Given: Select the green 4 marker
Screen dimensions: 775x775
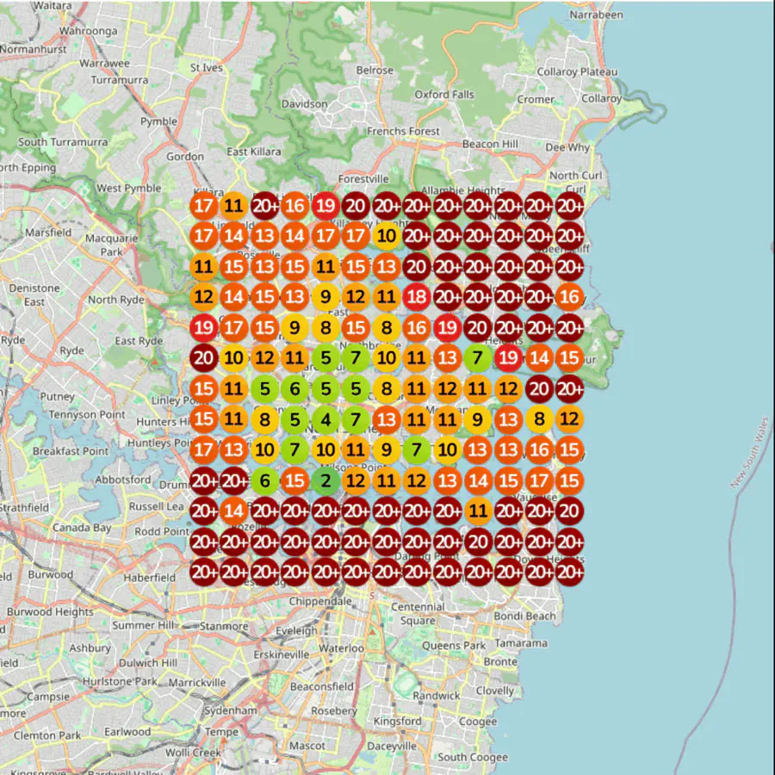Looking at the screenshot, I should point(325,419).
